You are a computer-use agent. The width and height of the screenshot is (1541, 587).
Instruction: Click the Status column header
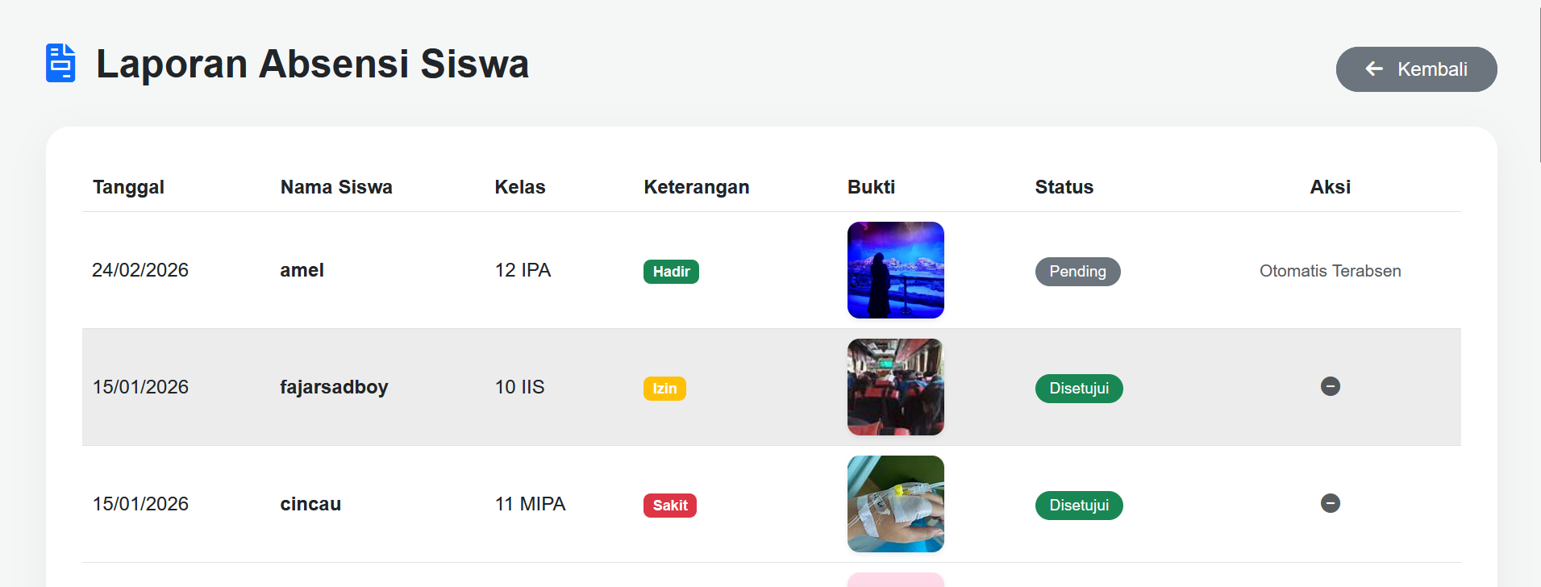[1064, 187]
